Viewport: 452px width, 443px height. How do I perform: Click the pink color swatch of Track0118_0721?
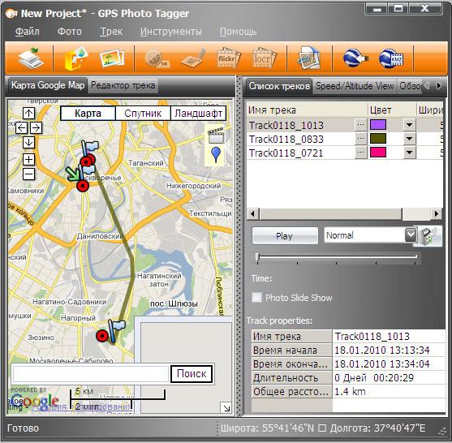point(378,153)
